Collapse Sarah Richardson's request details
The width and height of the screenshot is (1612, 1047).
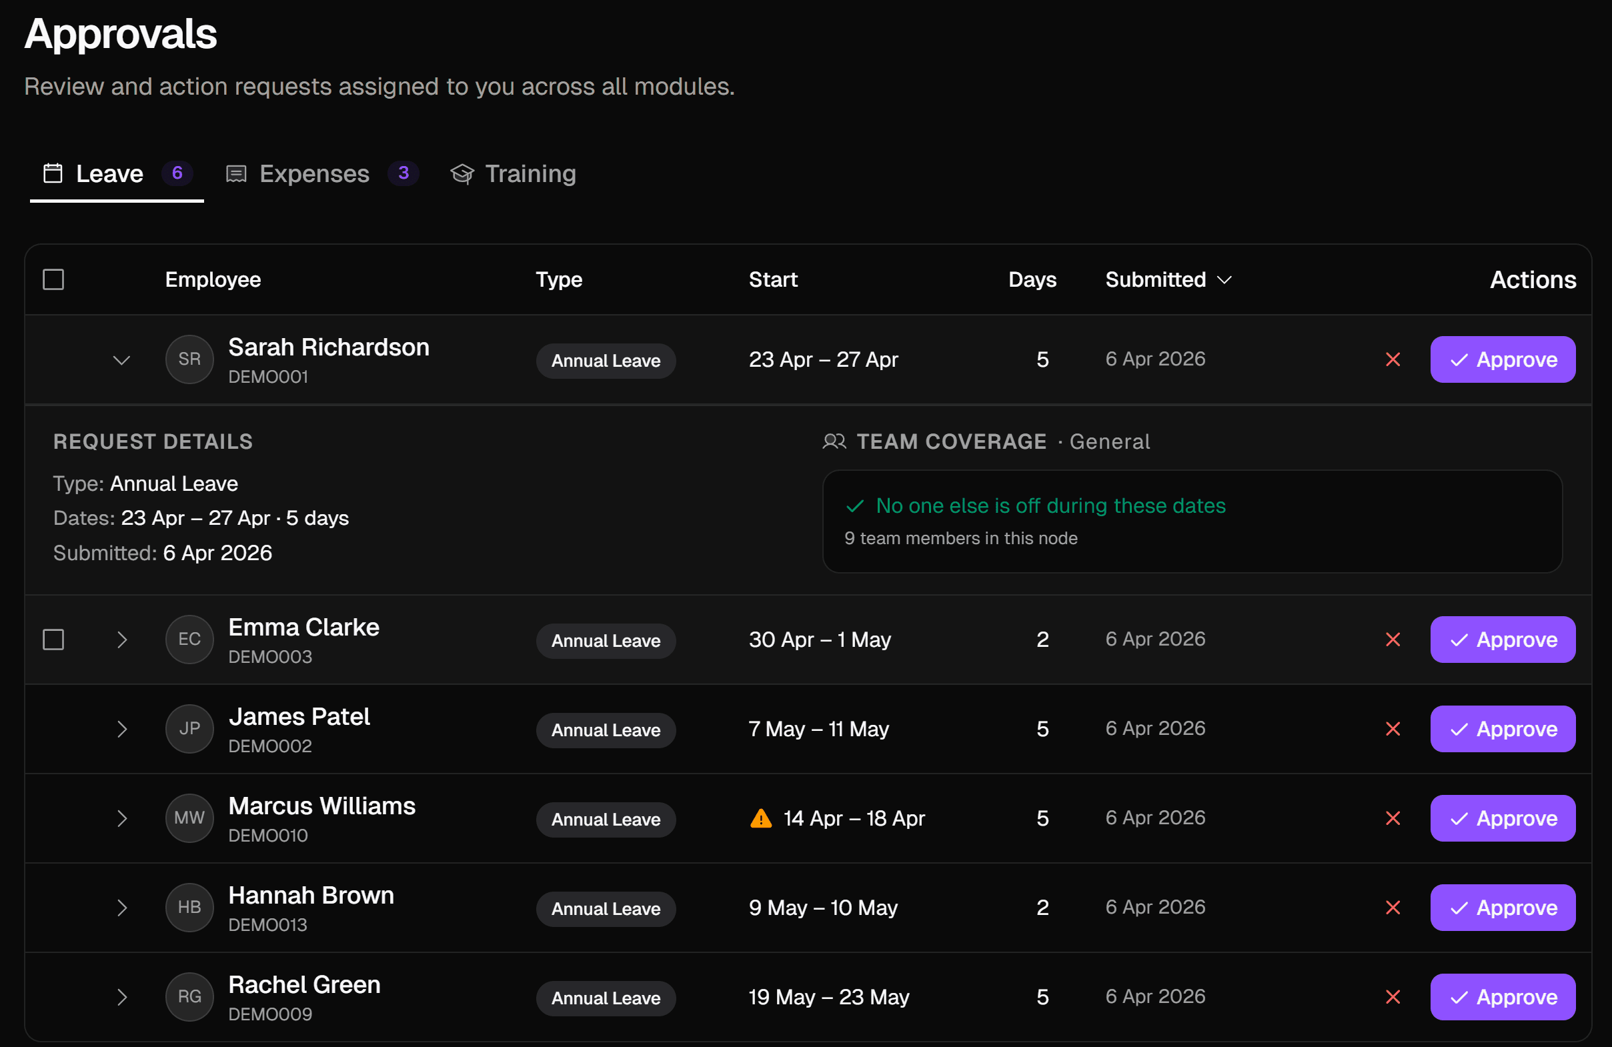pos(121,359)
